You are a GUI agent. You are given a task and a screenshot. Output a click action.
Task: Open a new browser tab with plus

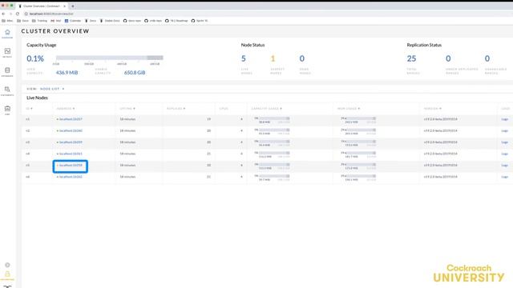(x=73, y=6)
